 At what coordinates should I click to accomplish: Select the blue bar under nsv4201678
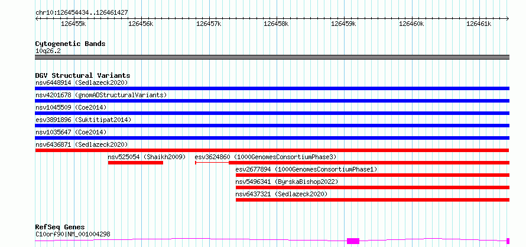[x=272, y=101]
